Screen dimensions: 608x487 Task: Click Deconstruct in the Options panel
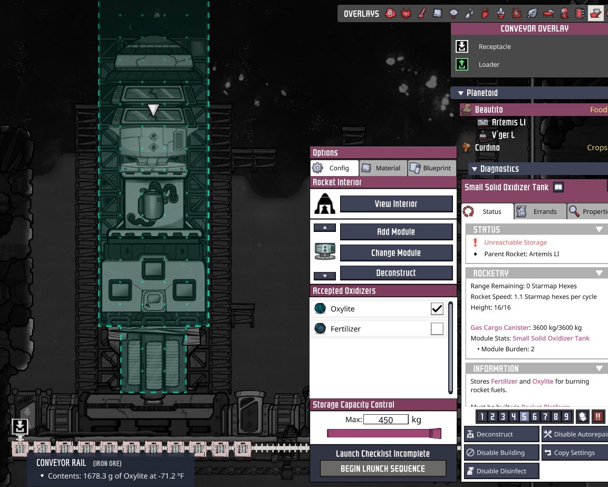(x=397, y=272)
